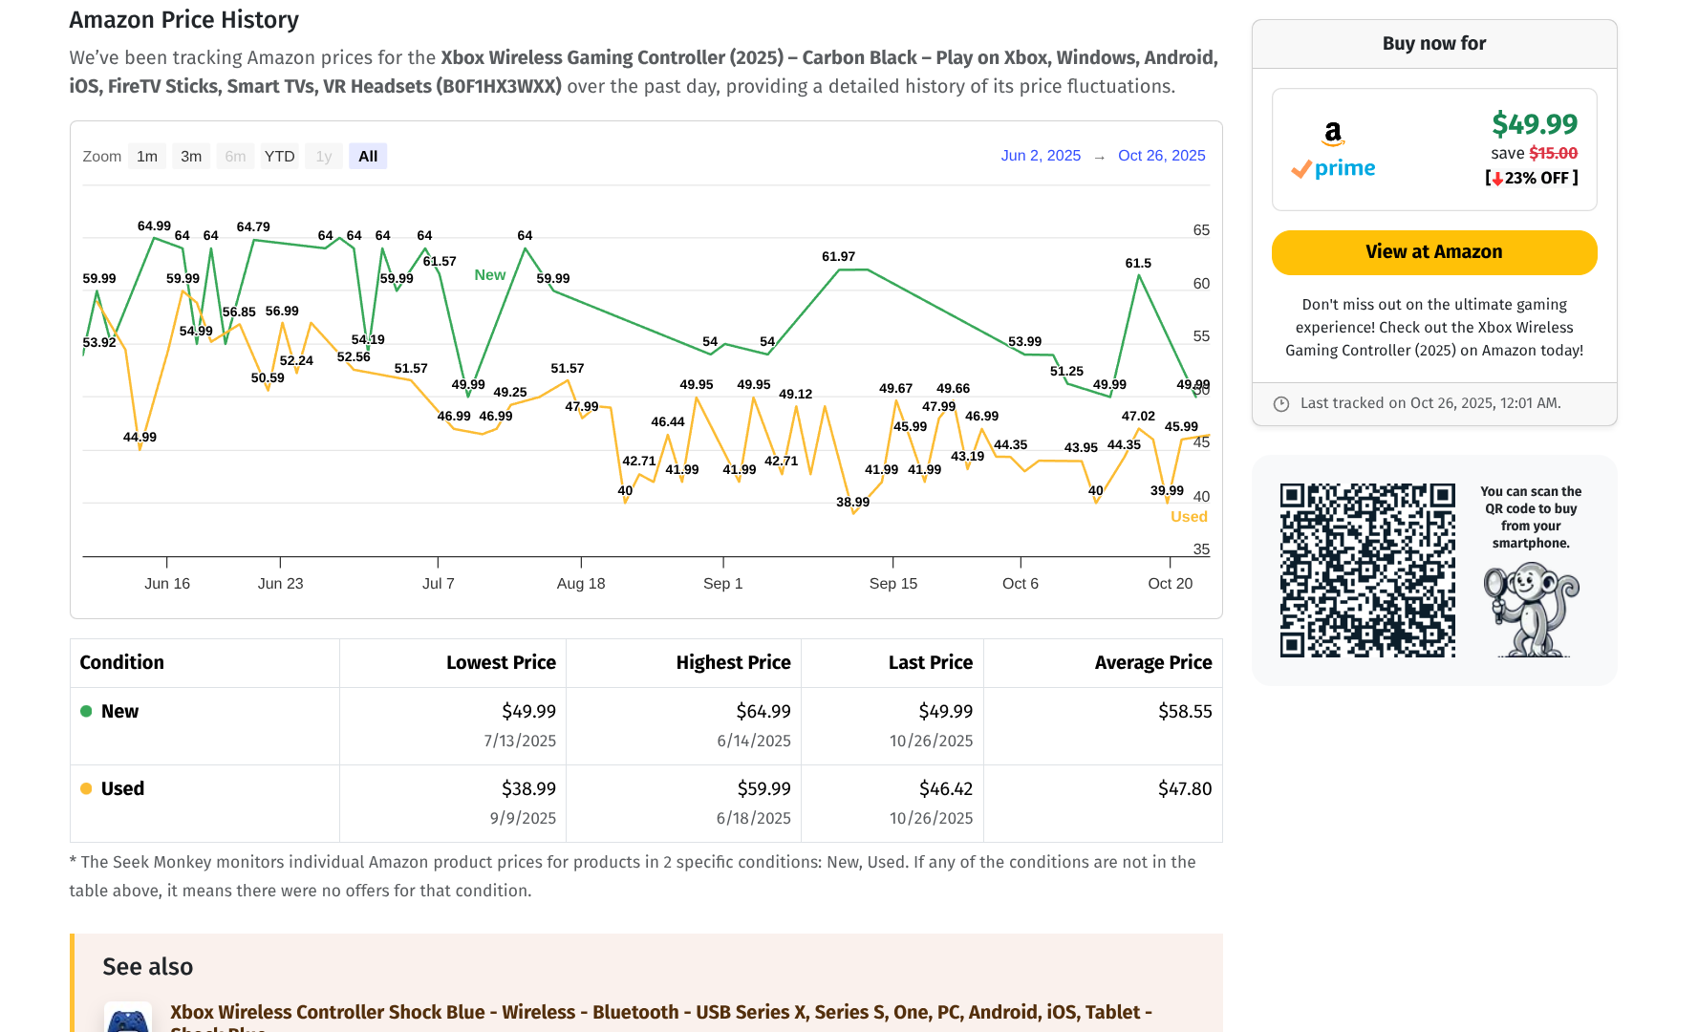This screenshot has width=1698, height=1032.
Task: Click New lowest price $49.99 on 7/13/2025
Action: tap(528, 711)
